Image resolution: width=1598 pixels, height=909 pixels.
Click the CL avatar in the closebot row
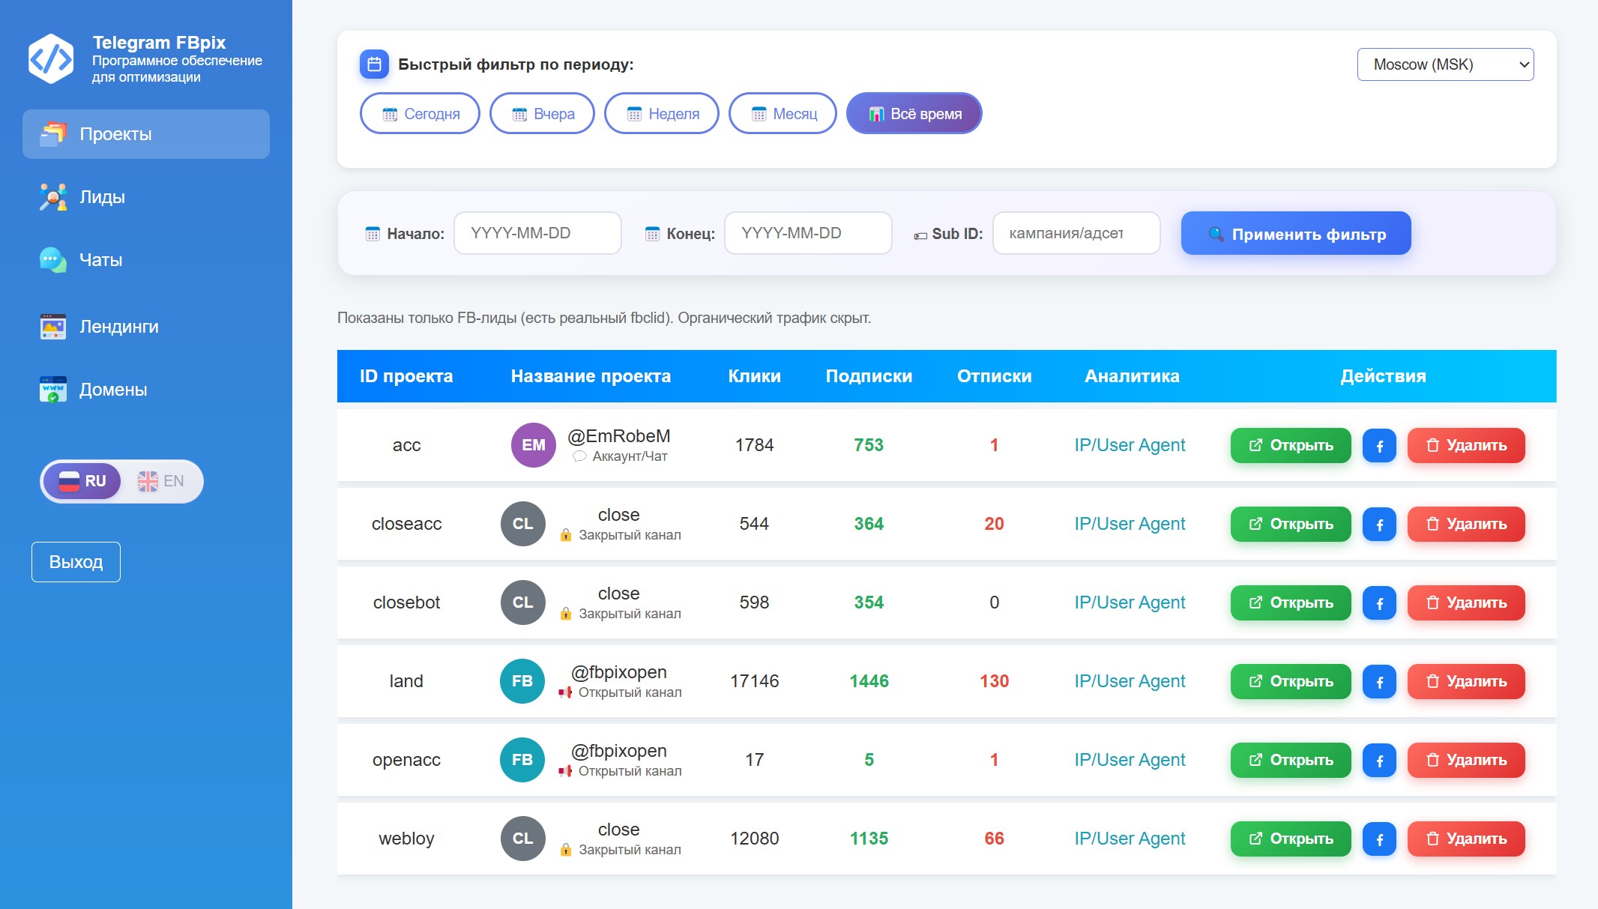pyautogui.click(x=523, y=603)
